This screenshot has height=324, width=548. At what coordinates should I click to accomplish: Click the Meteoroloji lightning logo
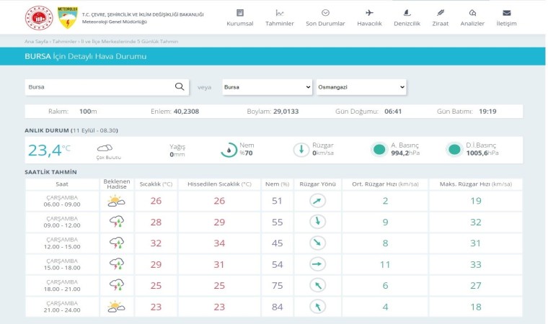point(66,19)
